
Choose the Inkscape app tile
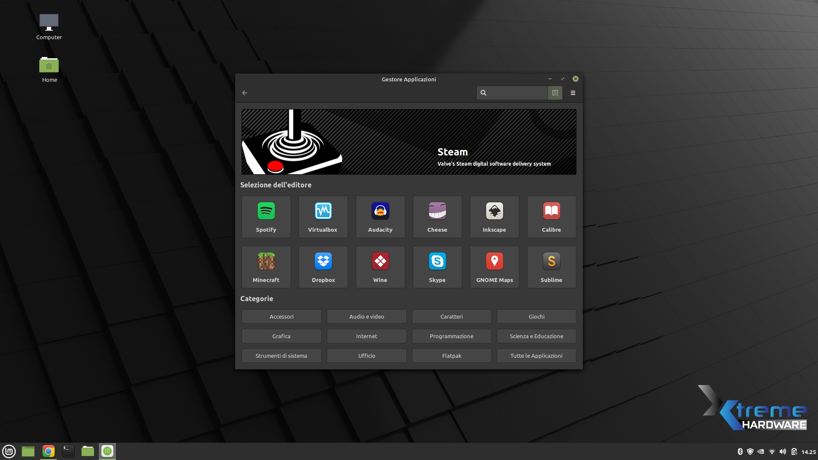point(494,217)
